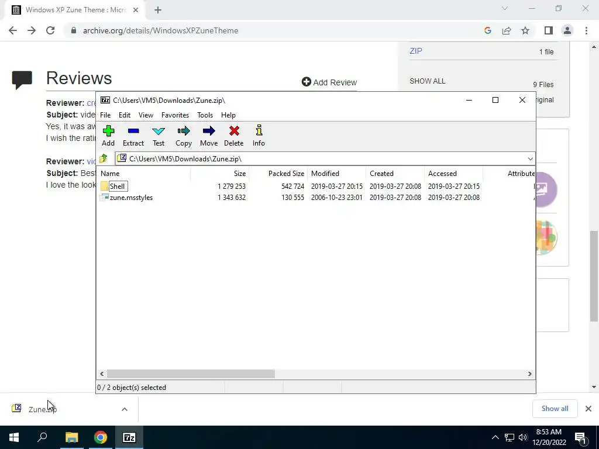
Task: Click the volume speaker tray icon
Action: tap(523, 437)
